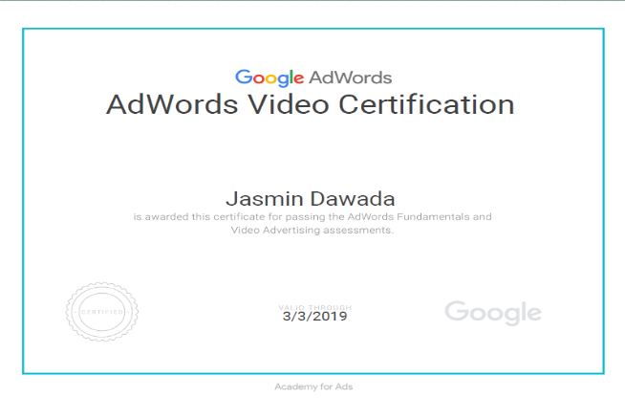The height and width of the screenshot is (398, 625).
Task: Select the expiry date 3/3/2019
Action: click(x=312, y=316)
